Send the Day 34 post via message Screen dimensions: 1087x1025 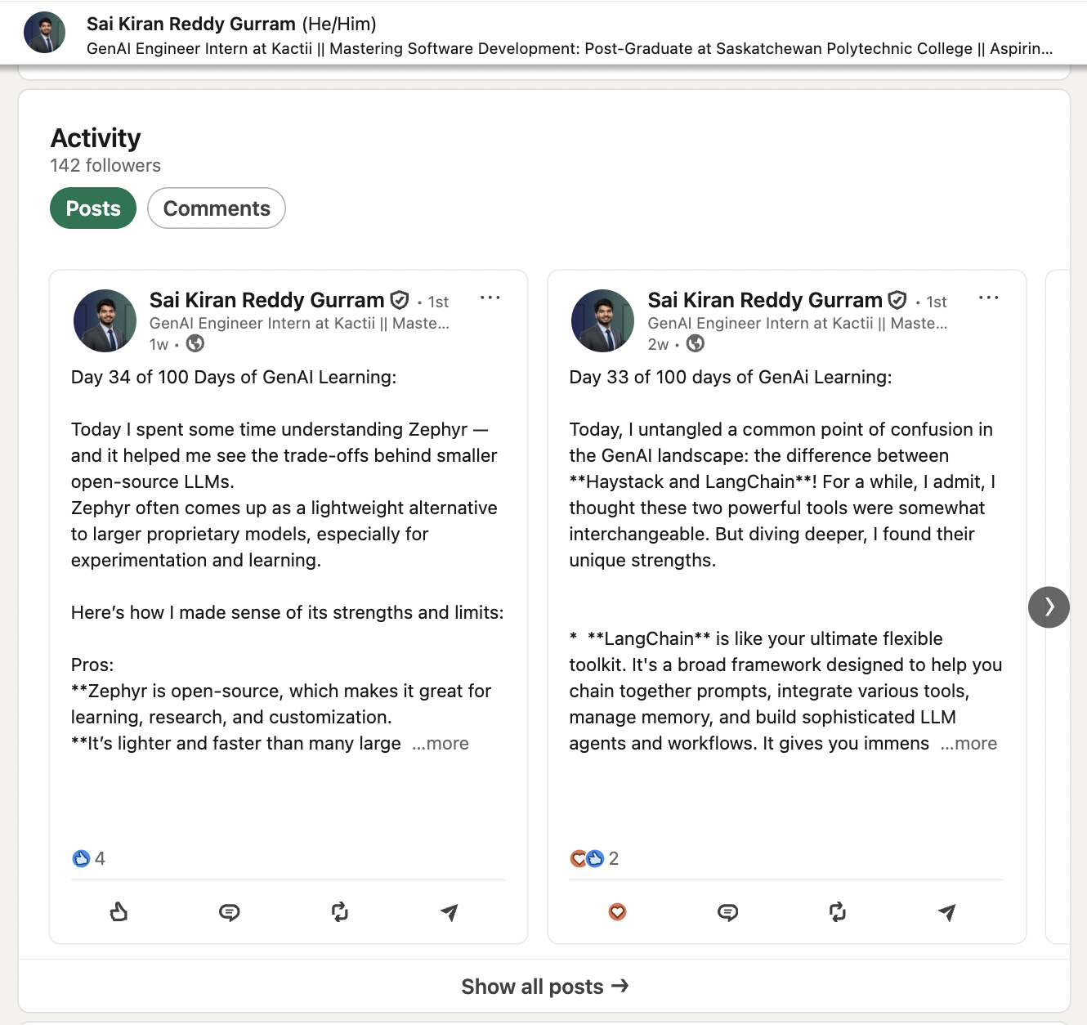pos(449,912)
